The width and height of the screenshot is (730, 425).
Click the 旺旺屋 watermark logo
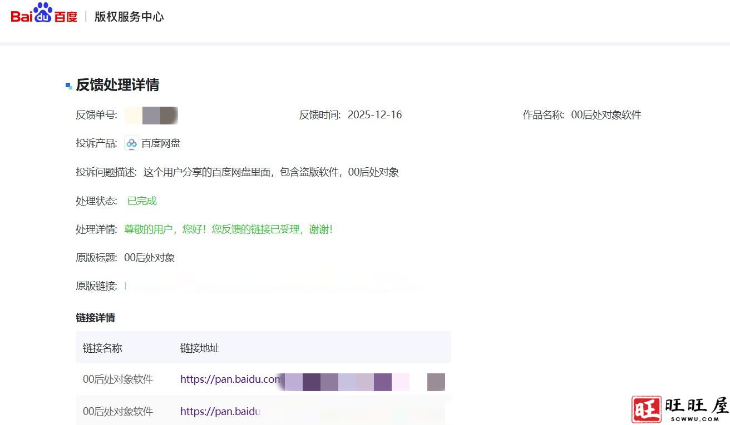tap(680, 407)
